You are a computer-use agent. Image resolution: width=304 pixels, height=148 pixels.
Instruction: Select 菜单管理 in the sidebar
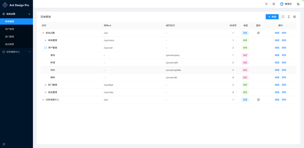16,22
